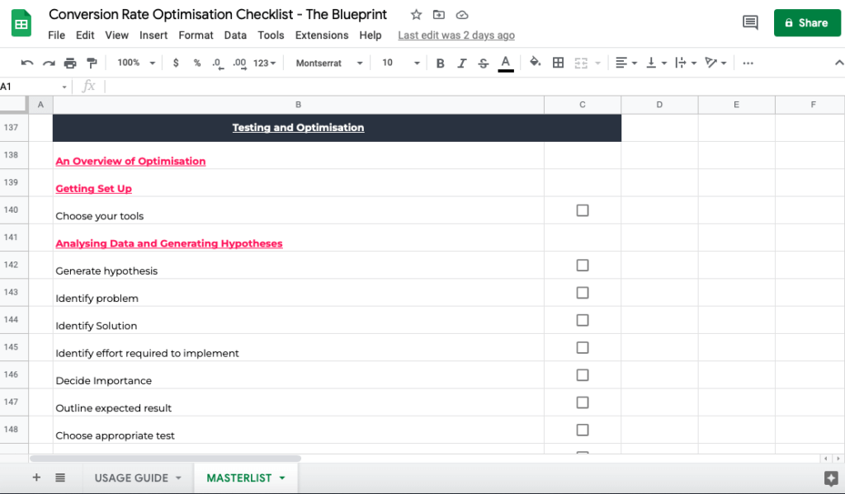
Task: Open the Insert menu
Action: [x=153, y=35]
